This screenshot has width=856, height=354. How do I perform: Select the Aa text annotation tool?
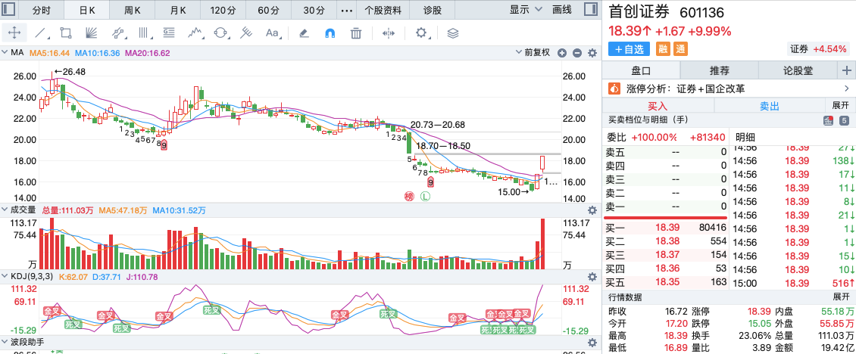pos(272,33)
